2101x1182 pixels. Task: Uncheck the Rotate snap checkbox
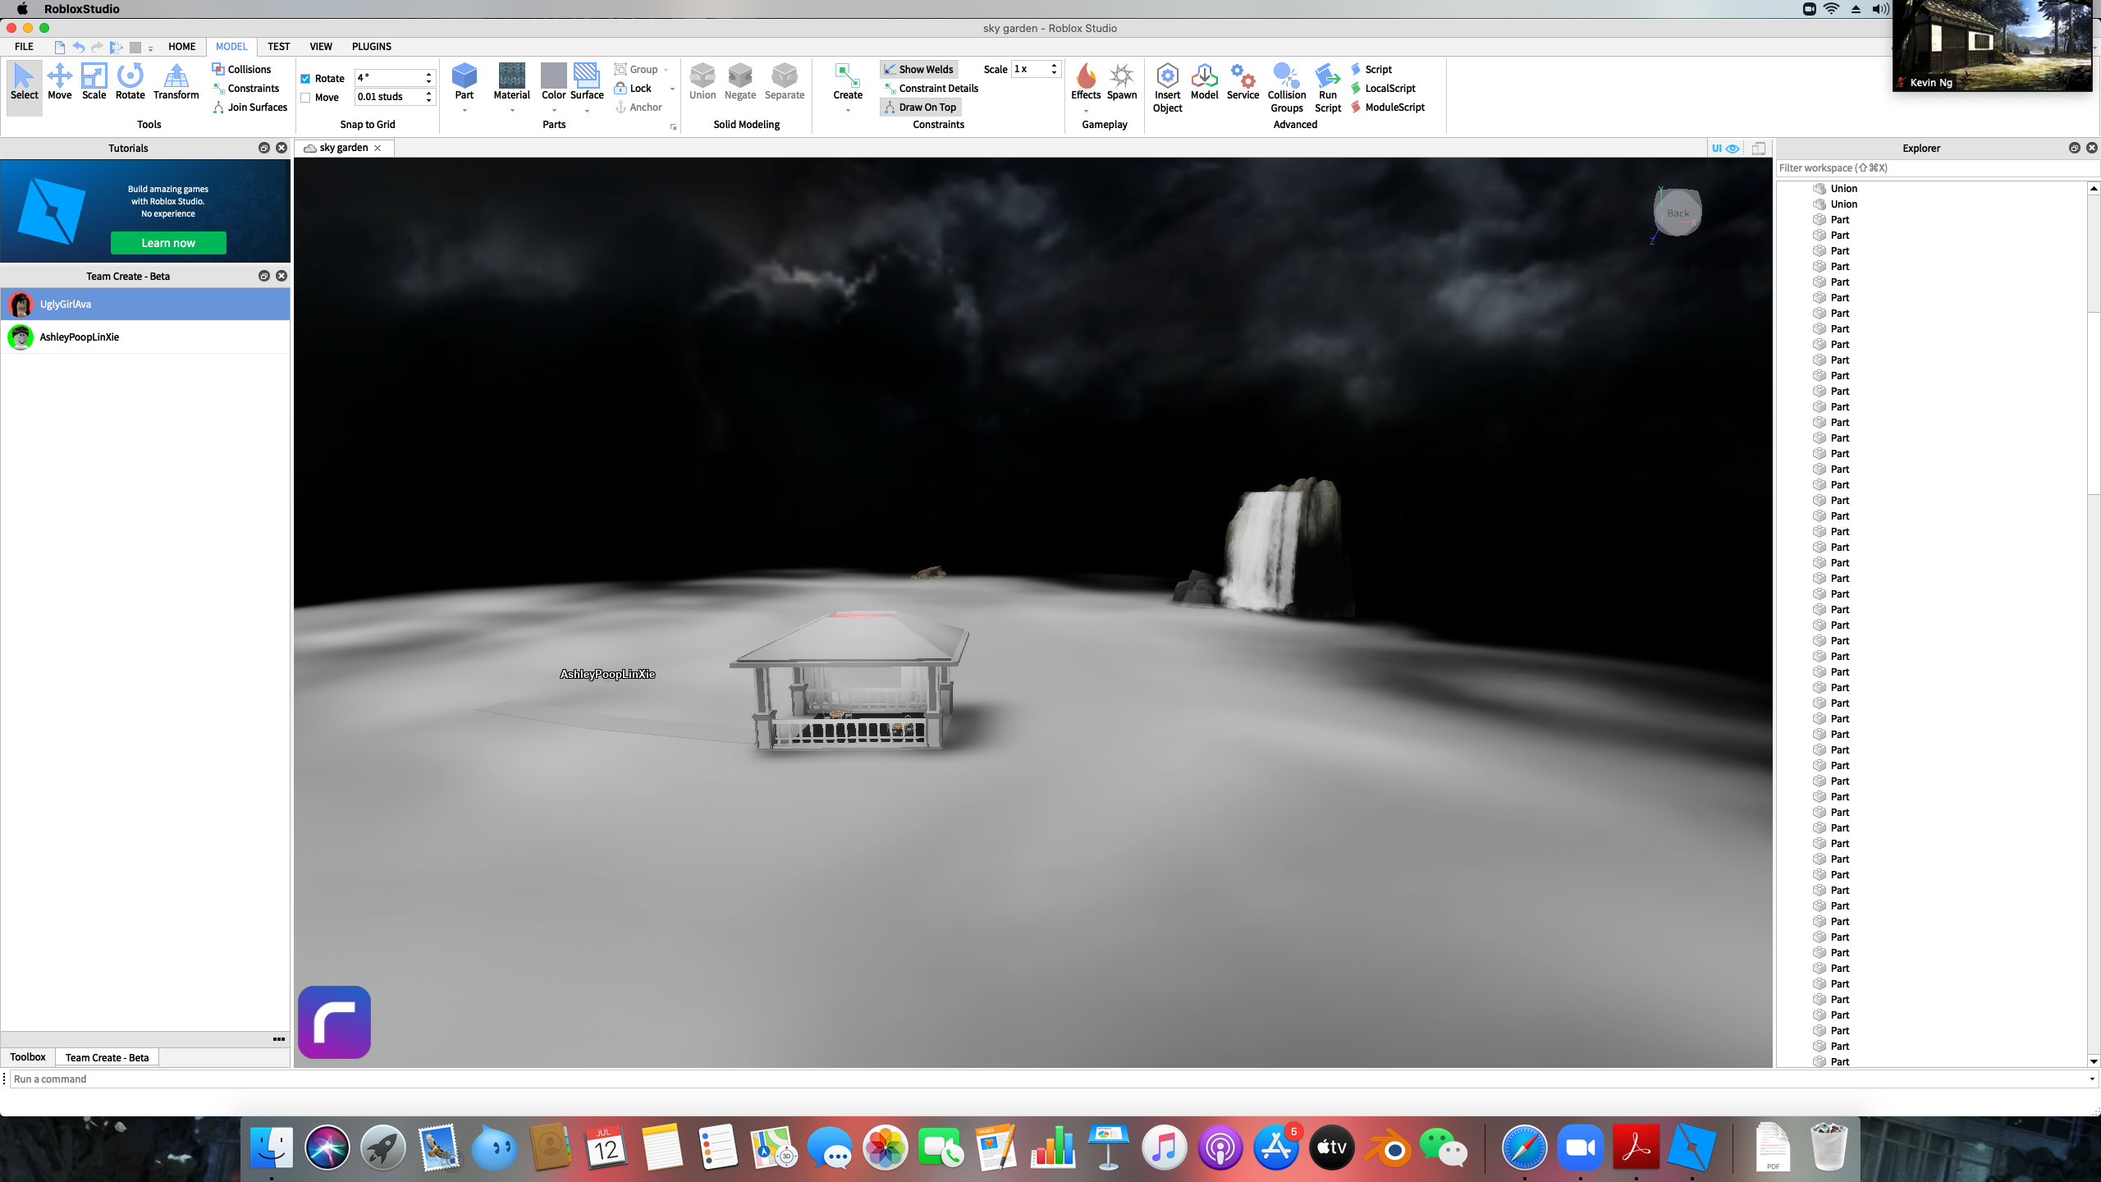[x=305, y=79]
